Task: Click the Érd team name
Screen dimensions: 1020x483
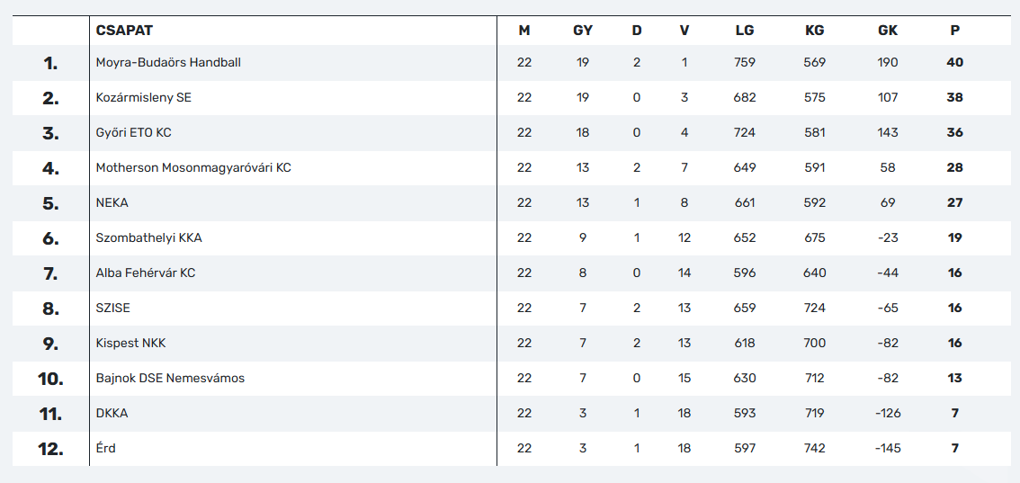Action: pos(106,448)
